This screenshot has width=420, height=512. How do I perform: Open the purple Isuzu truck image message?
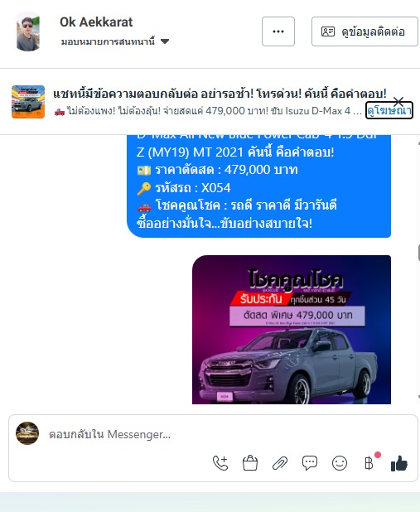pos(292,330)
